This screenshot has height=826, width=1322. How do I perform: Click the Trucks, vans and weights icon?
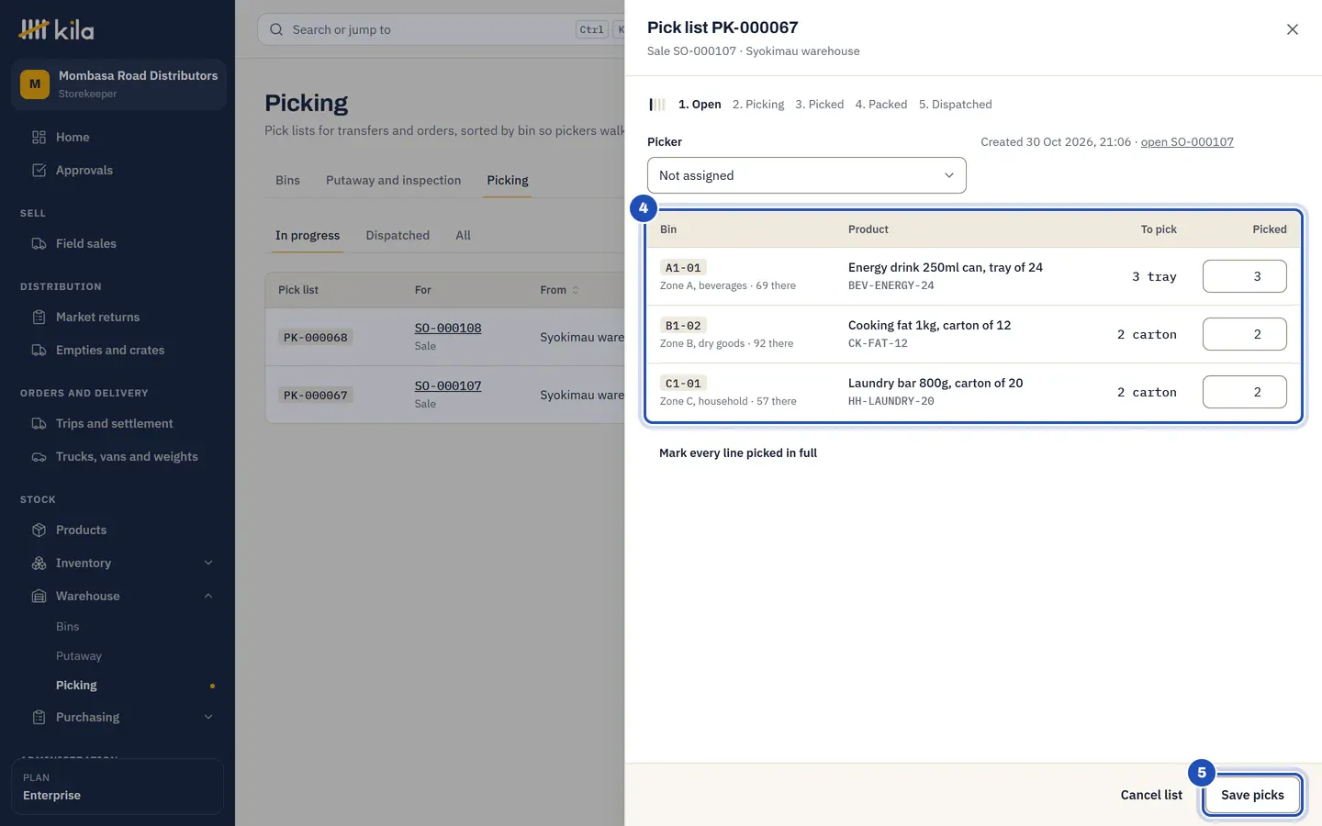point(39,456)
